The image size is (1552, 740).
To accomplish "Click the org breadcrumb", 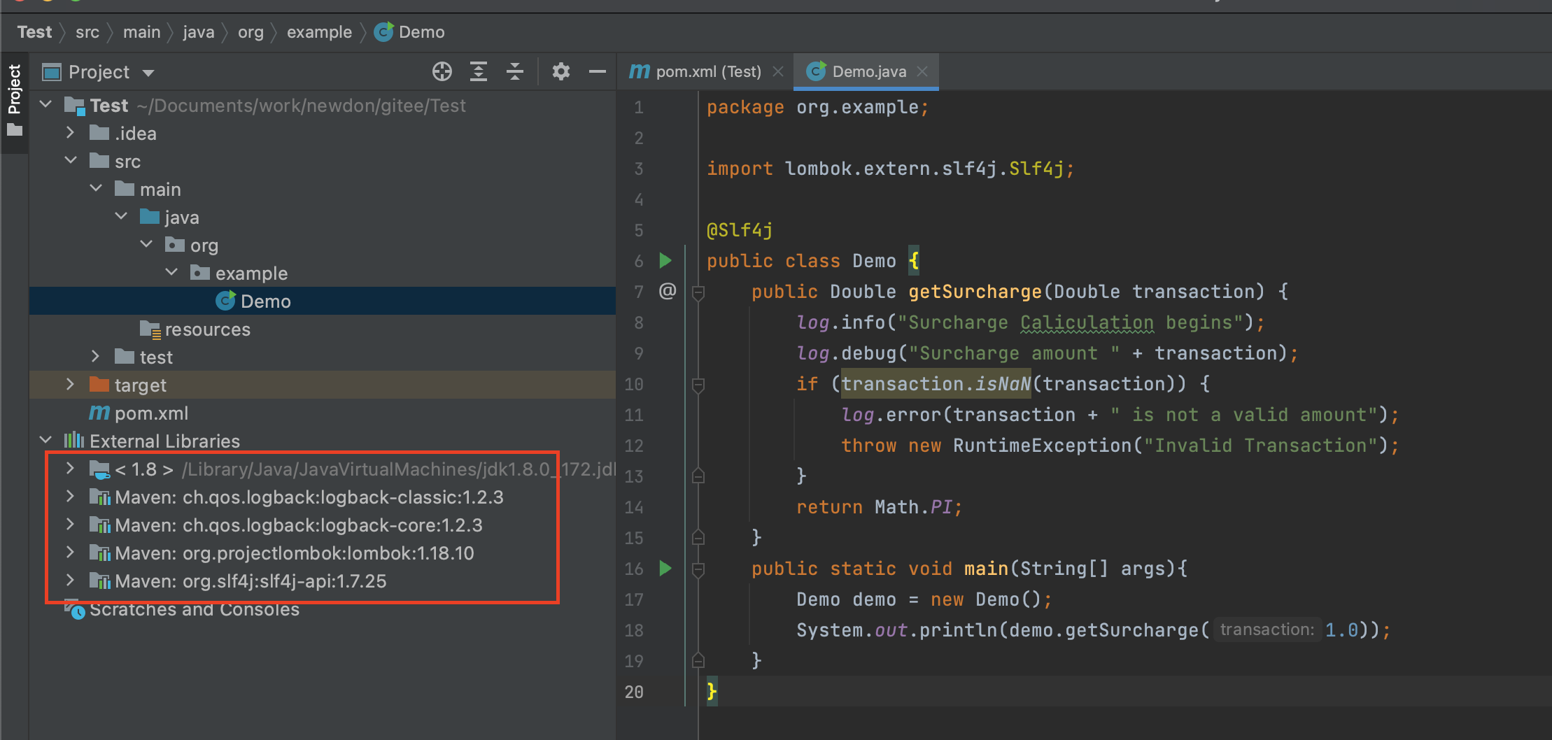I will [x=251, y=32].
